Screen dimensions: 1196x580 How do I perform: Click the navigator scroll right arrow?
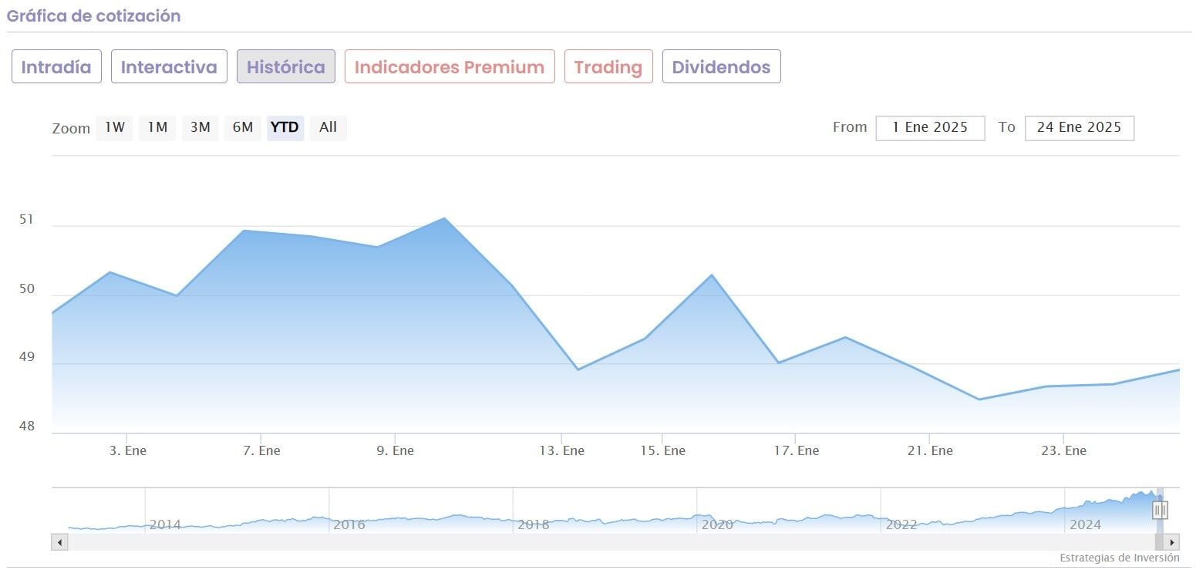click(x=1172, y=542)
